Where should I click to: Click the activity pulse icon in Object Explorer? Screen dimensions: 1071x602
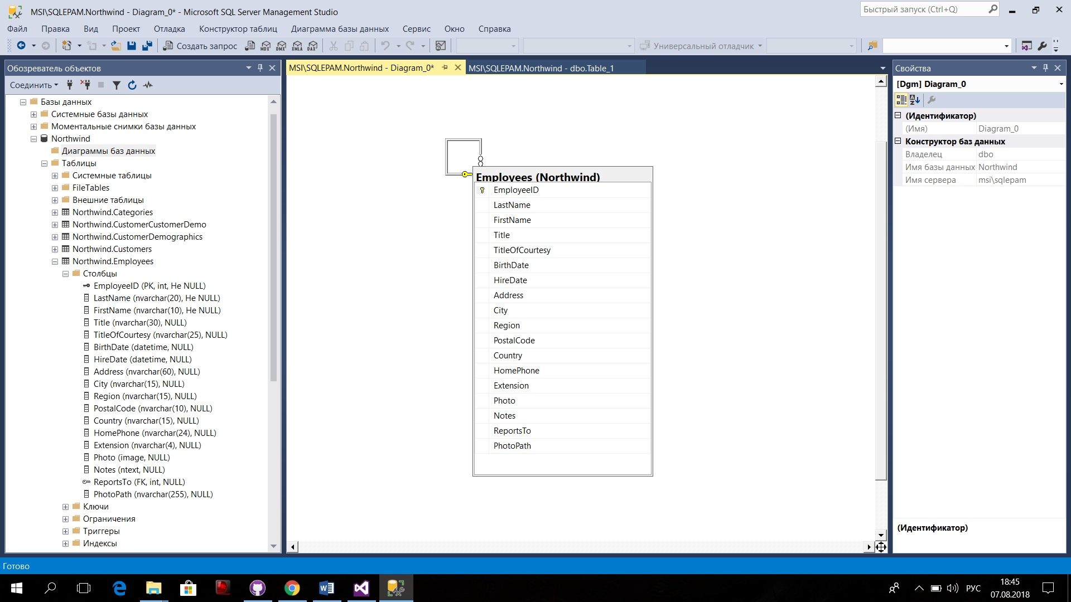pyautogui.click(x=148, y=85)
